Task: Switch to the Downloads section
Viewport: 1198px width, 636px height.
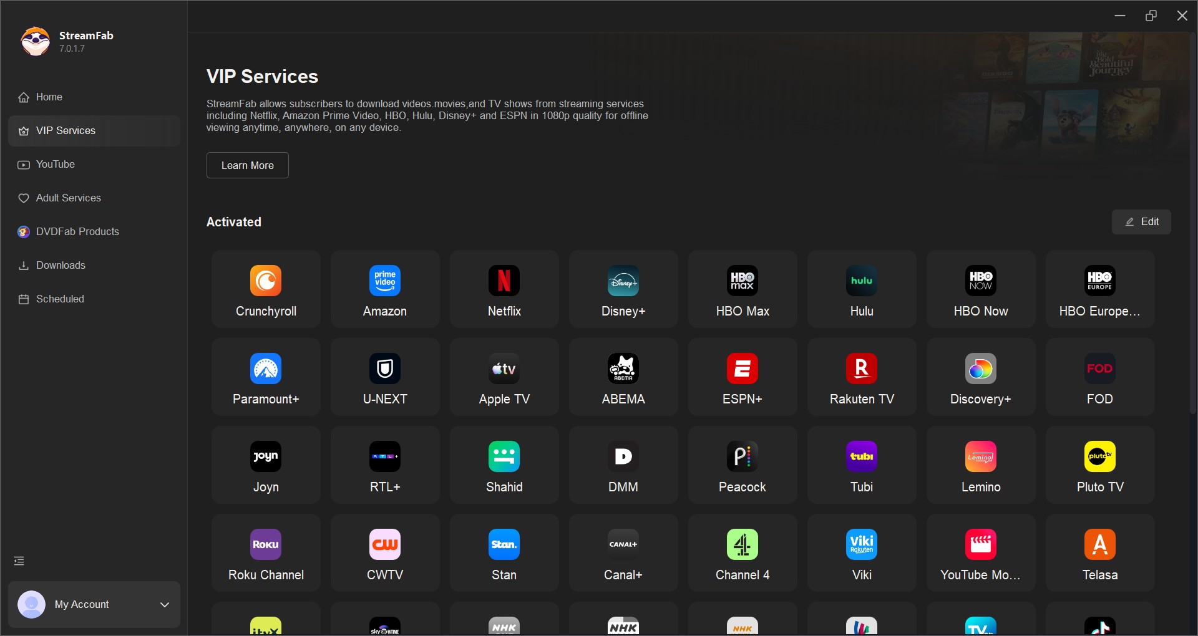Action: [60, 265]
